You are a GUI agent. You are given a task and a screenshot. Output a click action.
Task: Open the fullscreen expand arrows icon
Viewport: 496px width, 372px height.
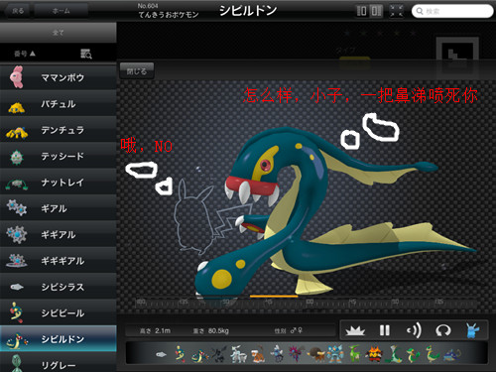tap(396, 11)
